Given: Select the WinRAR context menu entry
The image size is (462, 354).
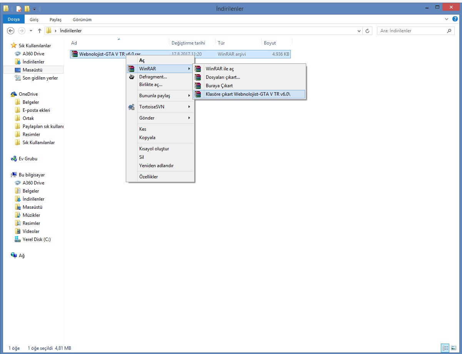Looking at the screenshot, I should [160, 69].
